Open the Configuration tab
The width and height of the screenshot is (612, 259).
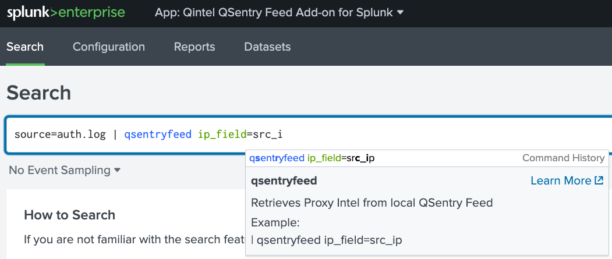click(x=108, y=47)
